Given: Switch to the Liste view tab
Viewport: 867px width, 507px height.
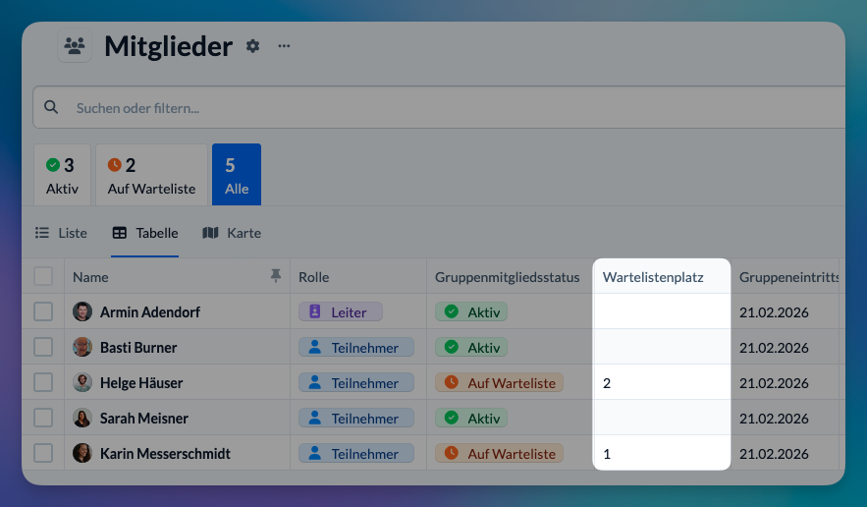Looking at the screenshot, I should 61,233.
